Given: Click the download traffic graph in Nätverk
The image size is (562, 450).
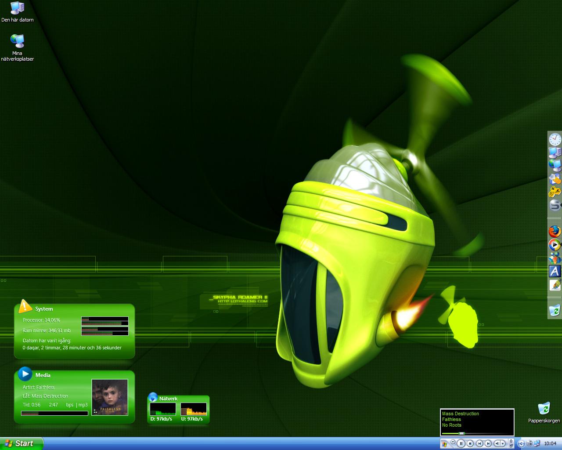Looking at the screenshot, I should pos(163,409).
